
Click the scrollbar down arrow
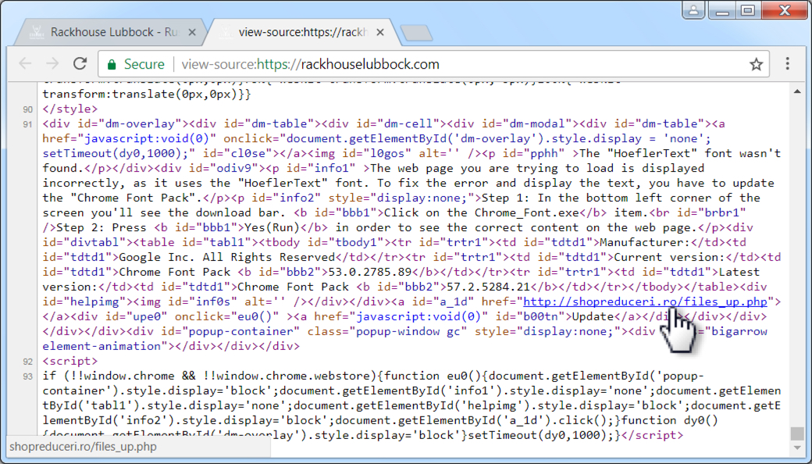797,448
